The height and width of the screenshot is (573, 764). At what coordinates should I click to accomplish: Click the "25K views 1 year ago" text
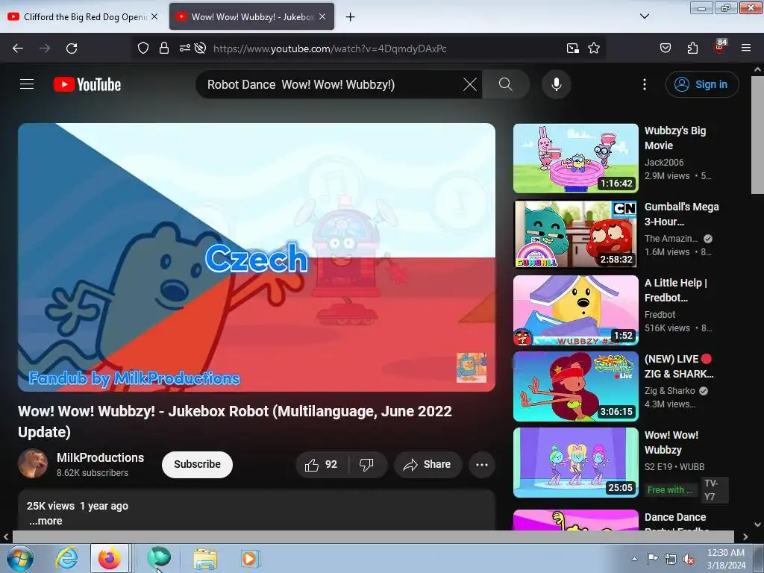coord(78,506)
